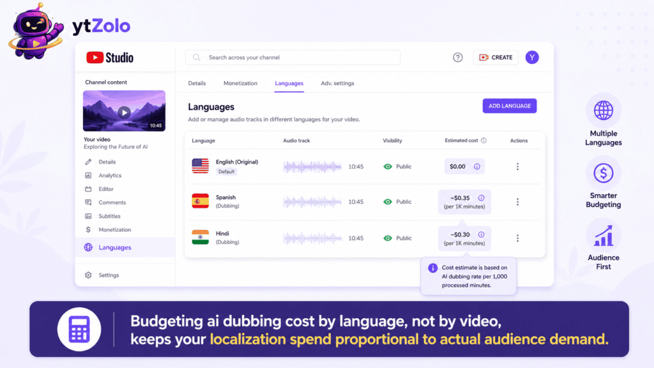
Task: Open the Adv. settings tab
Action: [337, 84]
